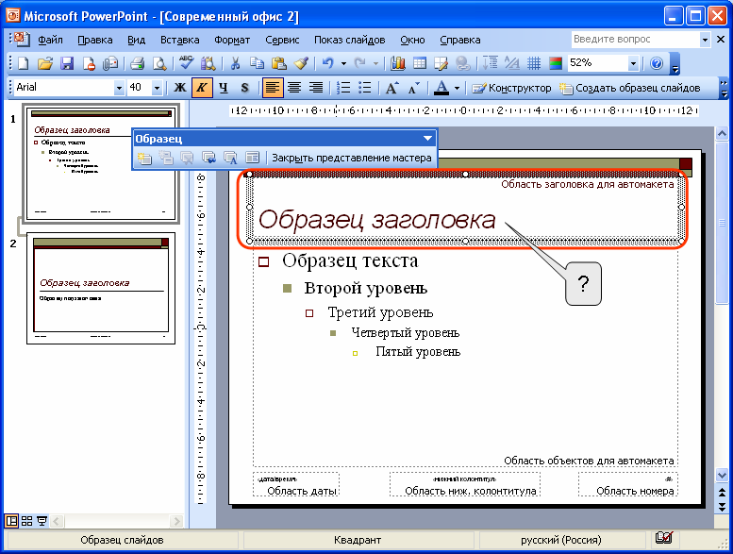The height and width of the screenshot is (554, 733).
Task: Select title master thumbnail 2
Action: click(x=101, y=288)
